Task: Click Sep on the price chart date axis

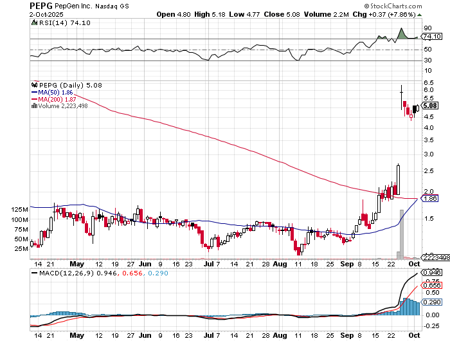Action: click(x=347, y=264)
